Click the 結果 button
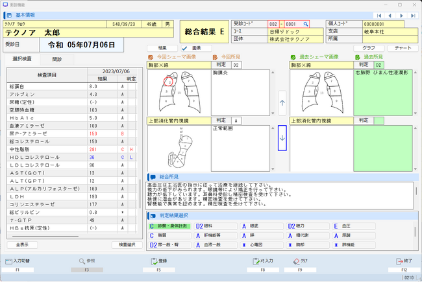The width and height of the screenshot is (422, 282). point(162,48)
